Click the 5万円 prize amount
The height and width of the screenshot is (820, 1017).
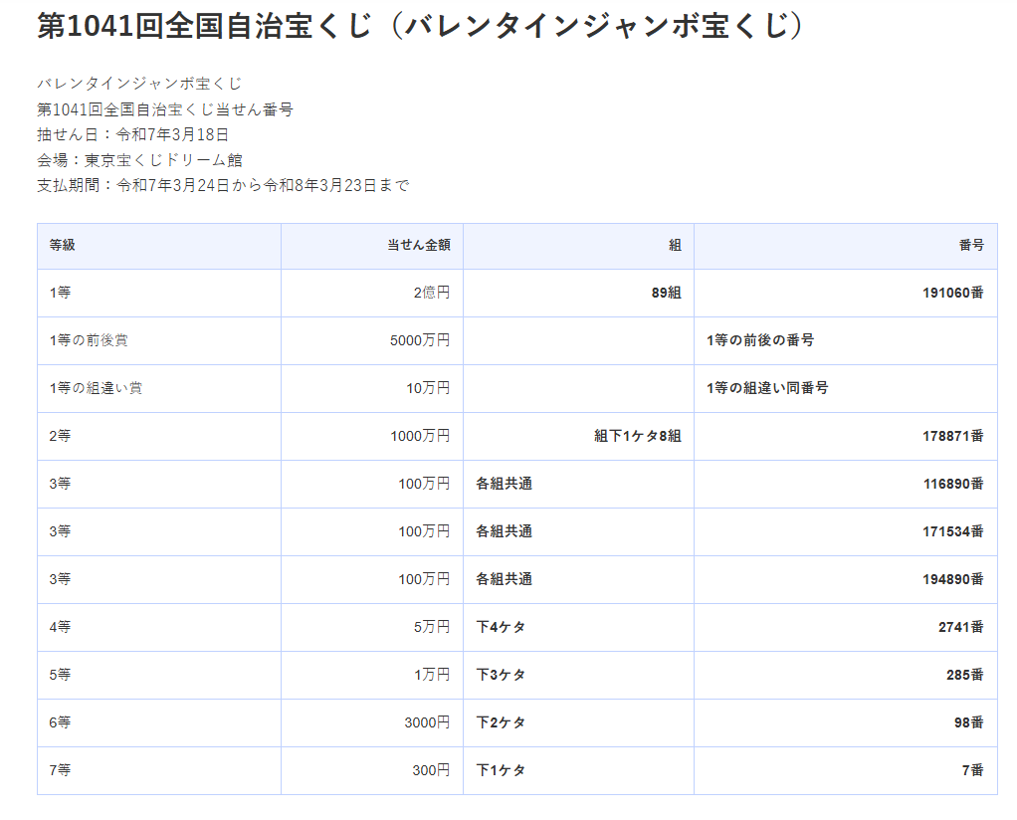(x=432, y=627)
